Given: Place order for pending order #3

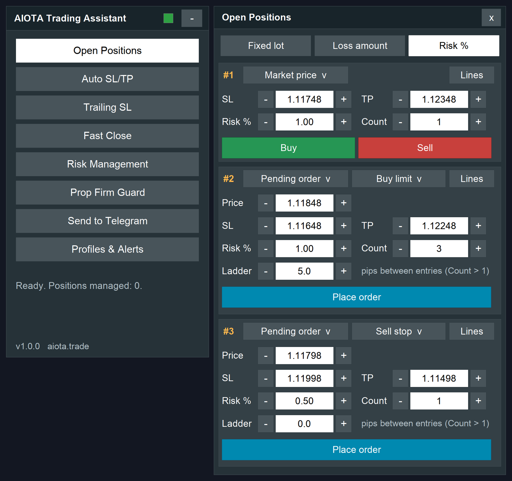Looking at the screenshot, I should click(356, 450).
